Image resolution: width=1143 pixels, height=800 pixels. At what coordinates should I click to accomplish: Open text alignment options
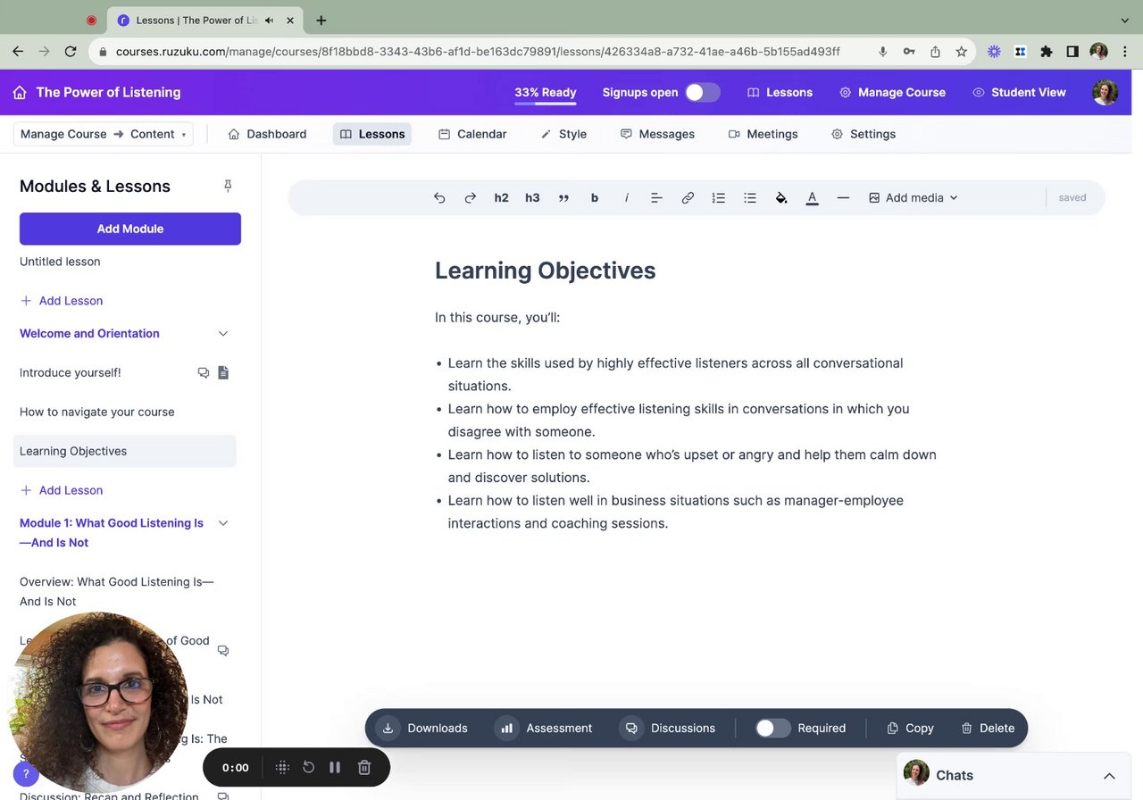coord(656,198)
